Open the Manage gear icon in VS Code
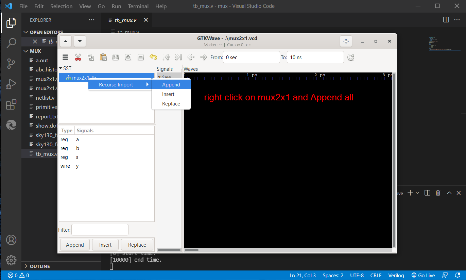Screen dimensions: 466x280 [11, 260]
